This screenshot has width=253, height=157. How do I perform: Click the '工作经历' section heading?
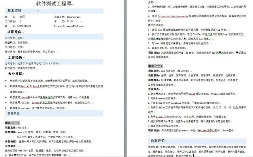pyautogui.click(x=15, y=57)
